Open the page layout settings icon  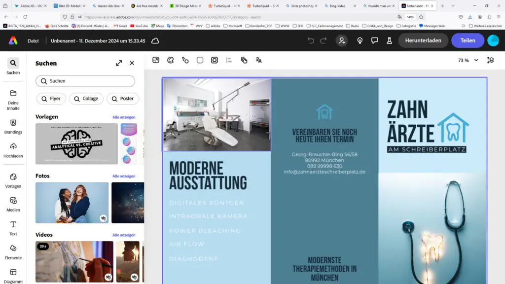click(x=491, y=60)
